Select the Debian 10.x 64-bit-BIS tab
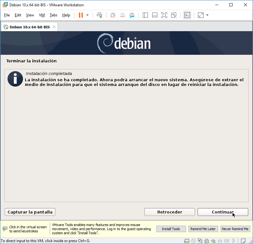253x244 pixels. [30, 27]
